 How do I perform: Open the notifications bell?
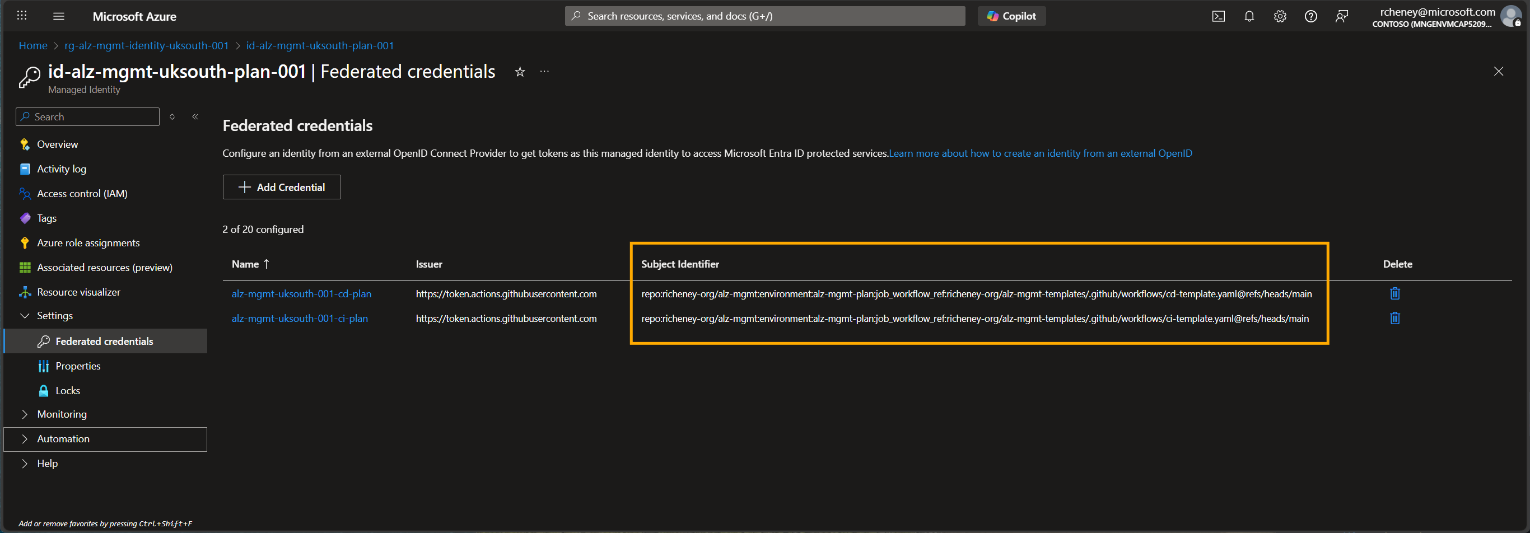(1249, 16)
